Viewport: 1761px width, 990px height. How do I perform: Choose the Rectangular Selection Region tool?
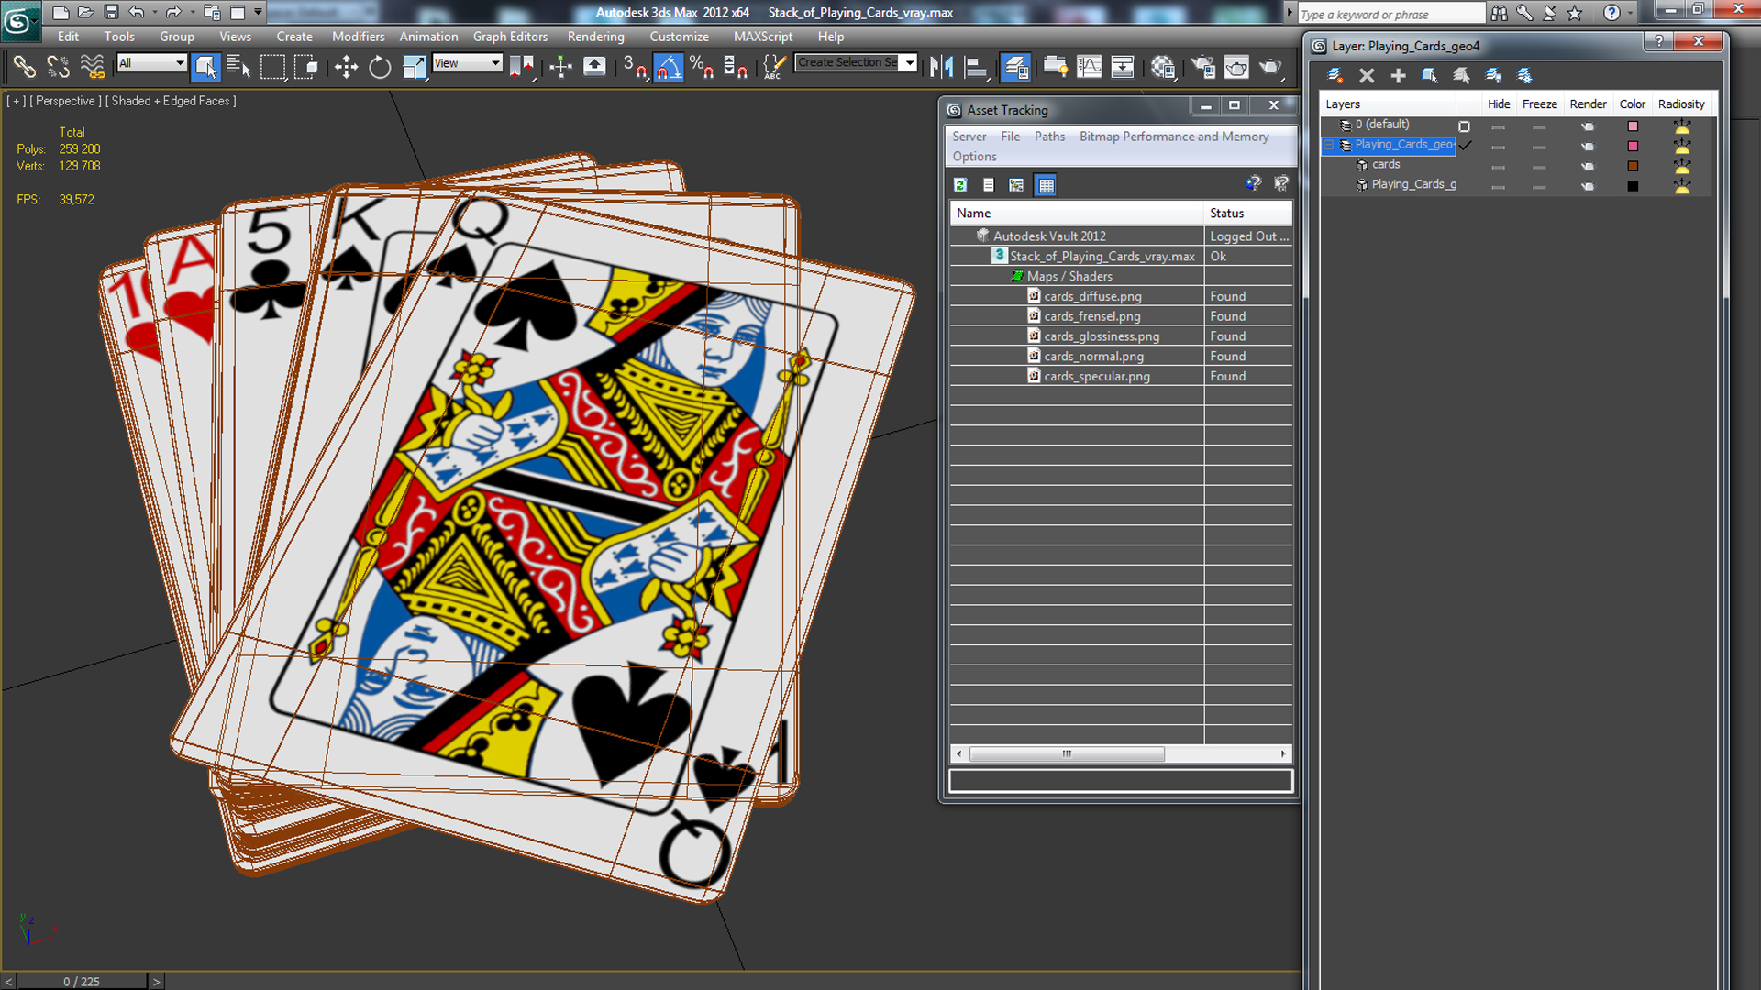click(272, 66)
